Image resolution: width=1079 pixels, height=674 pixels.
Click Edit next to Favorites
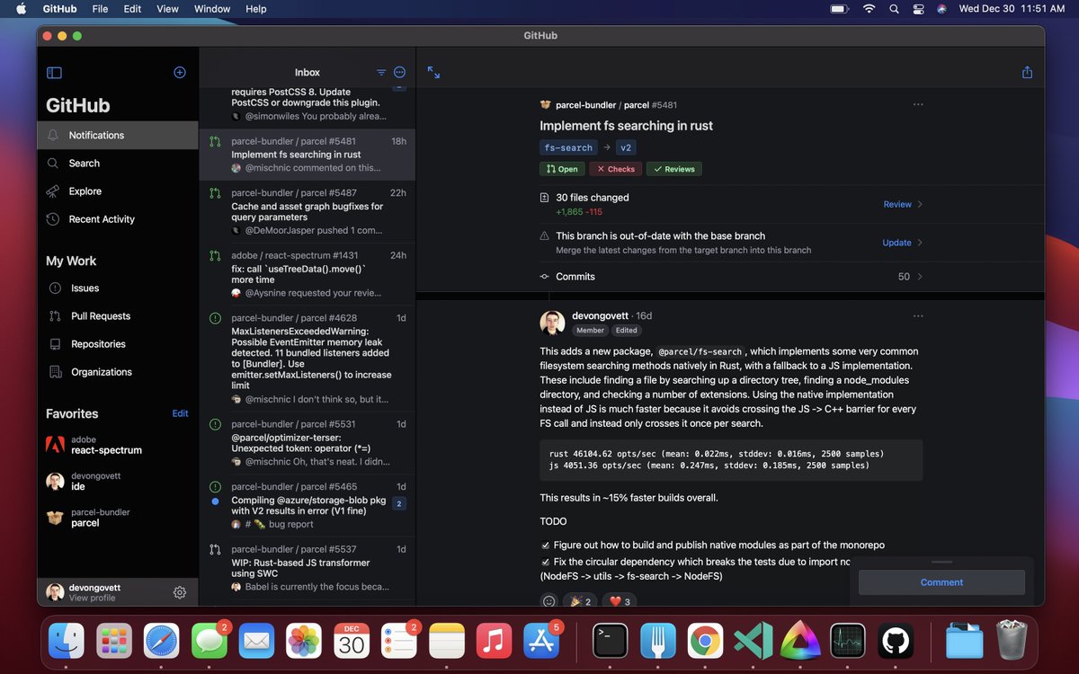coord(180,413)
